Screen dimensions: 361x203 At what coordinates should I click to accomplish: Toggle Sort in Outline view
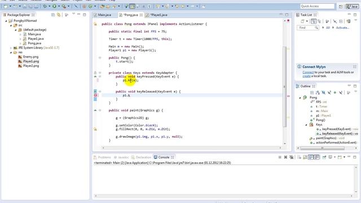click(x=318, y=92)
